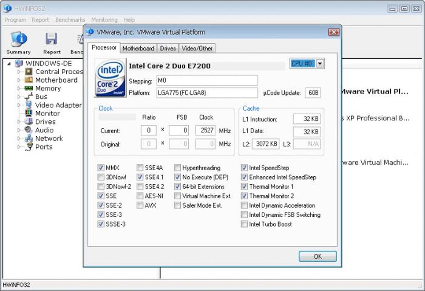Image resolution: width=425 pixels, height=291 pixels.
Task: Expand the Audio tree node
Action: pos(19,130)
